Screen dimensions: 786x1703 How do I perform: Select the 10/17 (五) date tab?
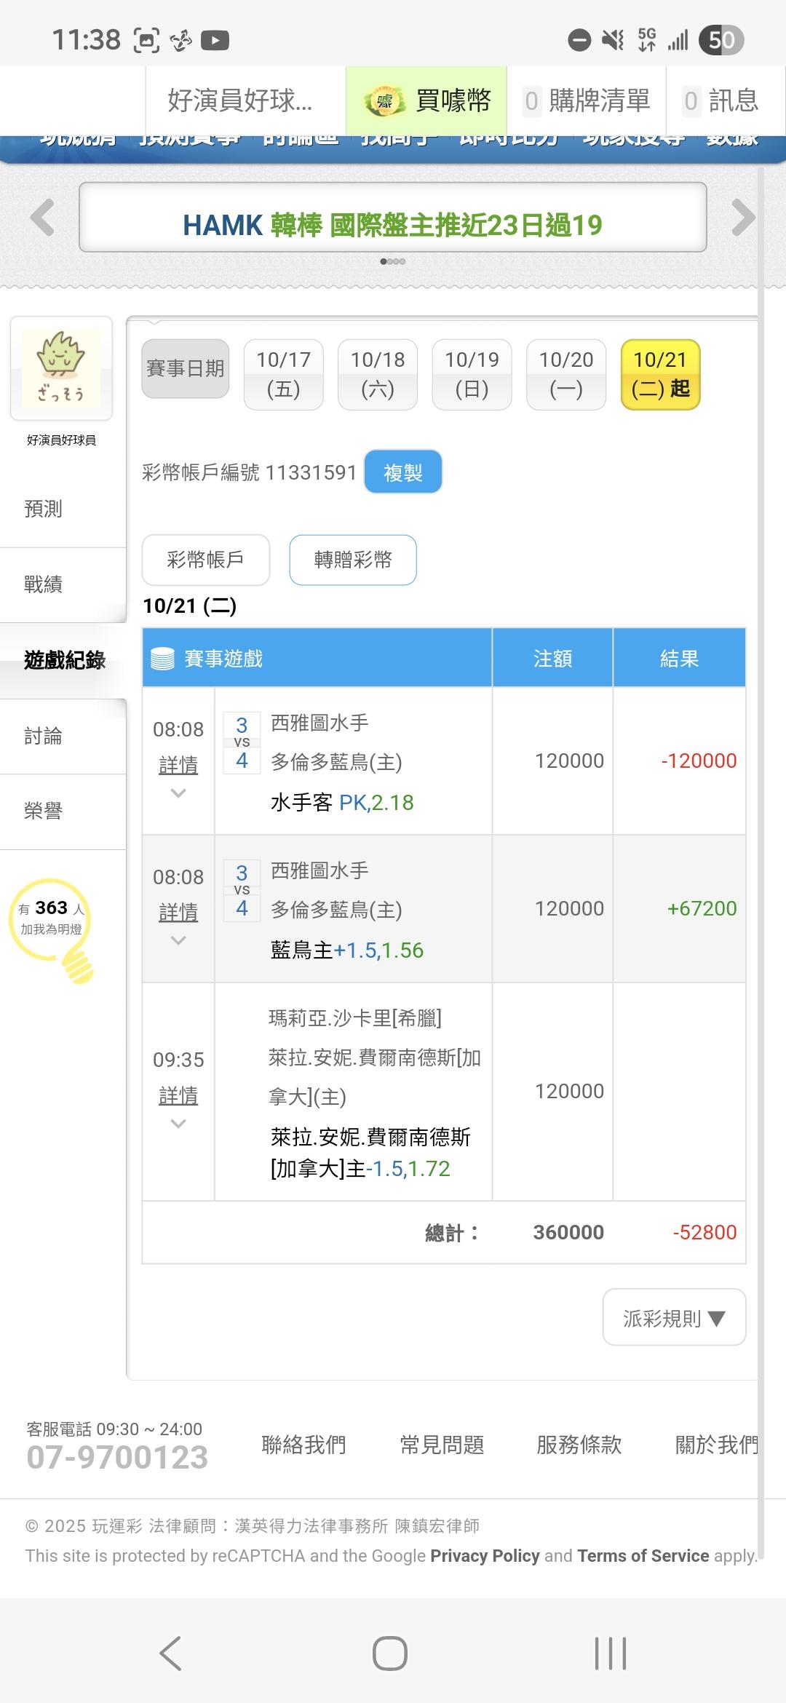click(283, 374)
